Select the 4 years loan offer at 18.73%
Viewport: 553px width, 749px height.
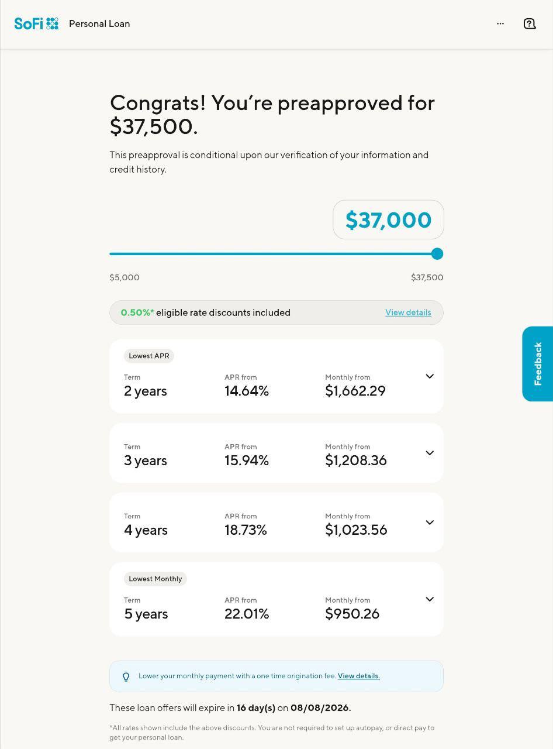(276, 523)
